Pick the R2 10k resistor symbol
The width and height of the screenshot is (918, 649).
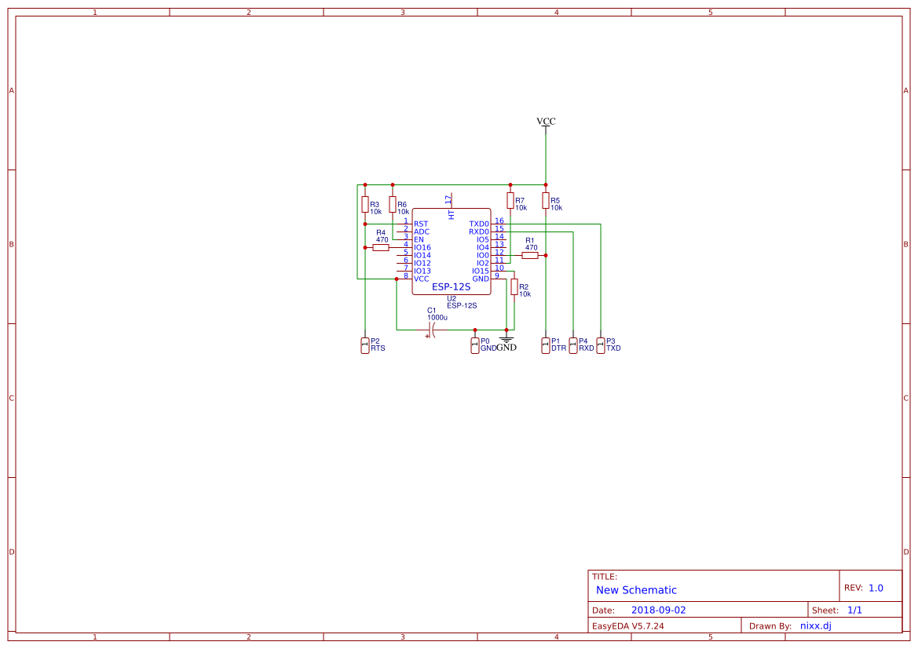pyautogui.click(x=514, y=286)
